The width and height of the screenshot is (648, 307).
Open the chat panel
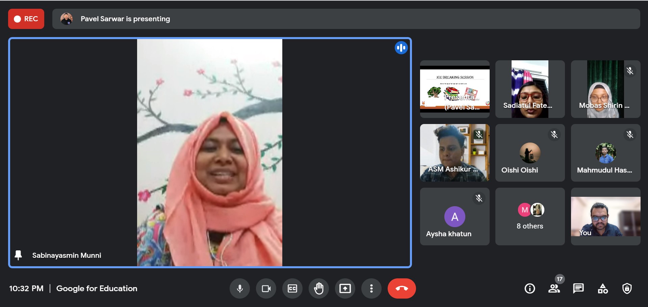coord(578,288)
